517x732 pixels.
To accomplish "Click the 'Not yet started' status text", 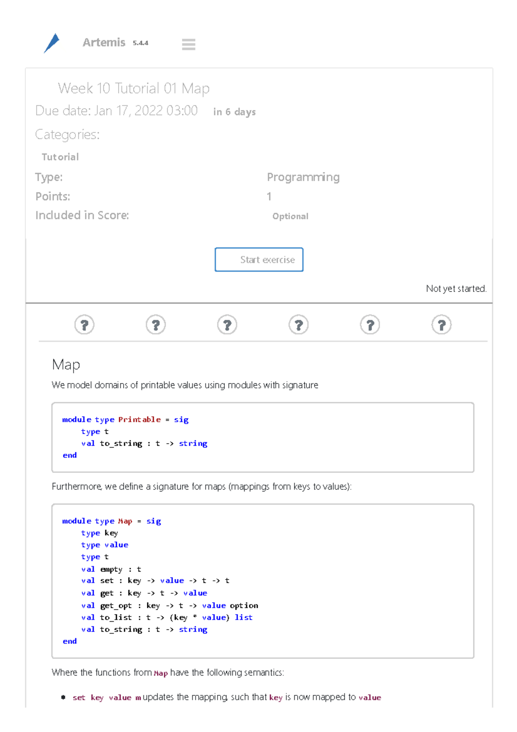I will (456, 288).
